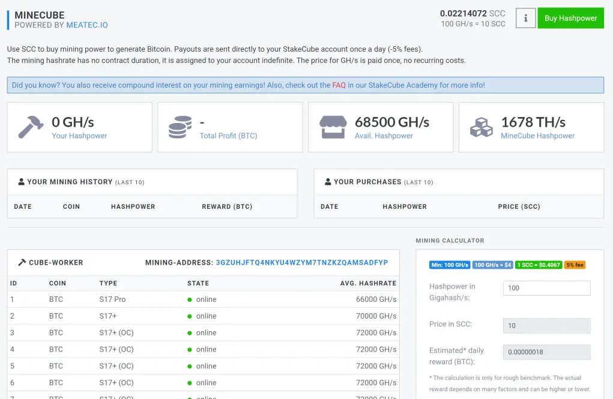Click the green online dot for worker 5
The image size is (613, 399).
click(190, 366)
